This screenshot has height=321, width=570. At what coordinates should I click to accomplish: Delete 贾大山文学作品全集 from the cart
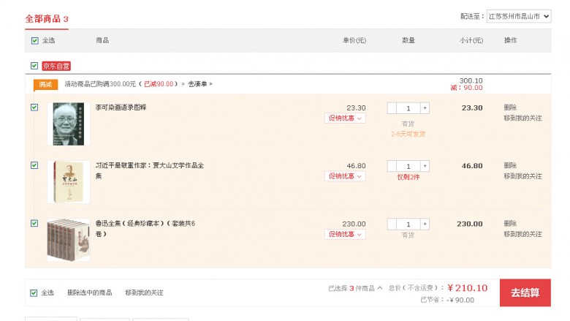pyautogui.click(x=510, y=165)
